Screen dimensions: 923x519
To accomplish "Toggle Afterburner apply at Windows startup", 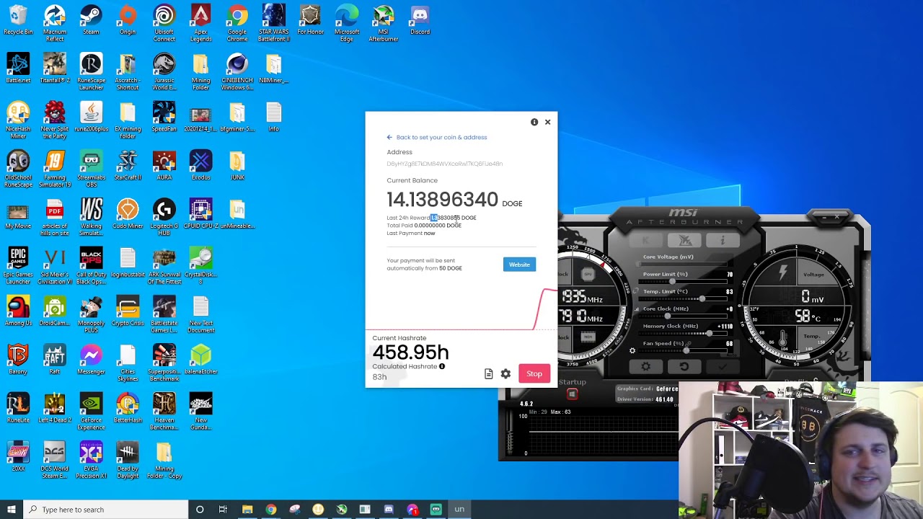I will click(572, 394).
